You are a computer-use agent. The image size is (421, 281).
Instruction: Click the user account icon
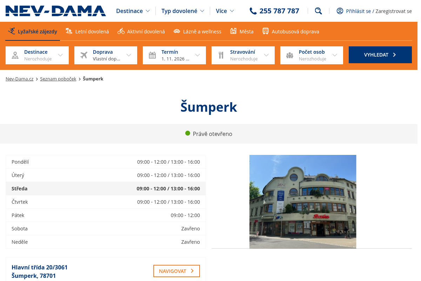[340, 11]
